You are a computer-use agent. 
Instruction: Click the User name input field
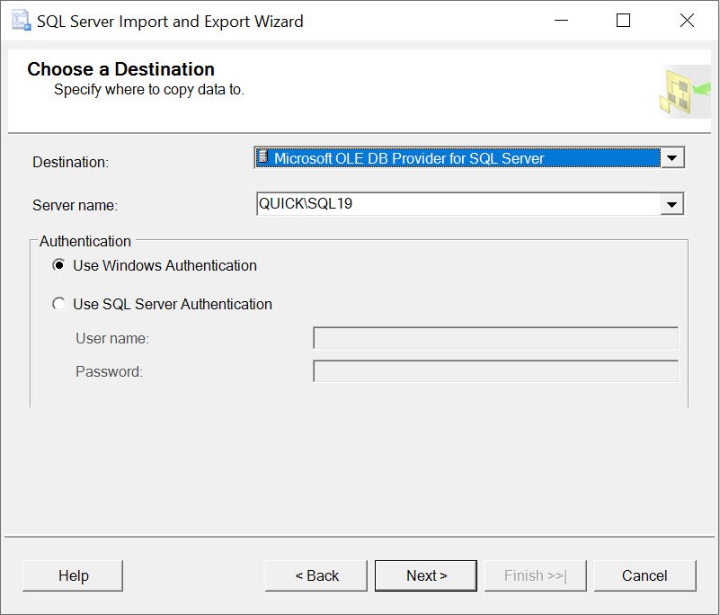496,338
